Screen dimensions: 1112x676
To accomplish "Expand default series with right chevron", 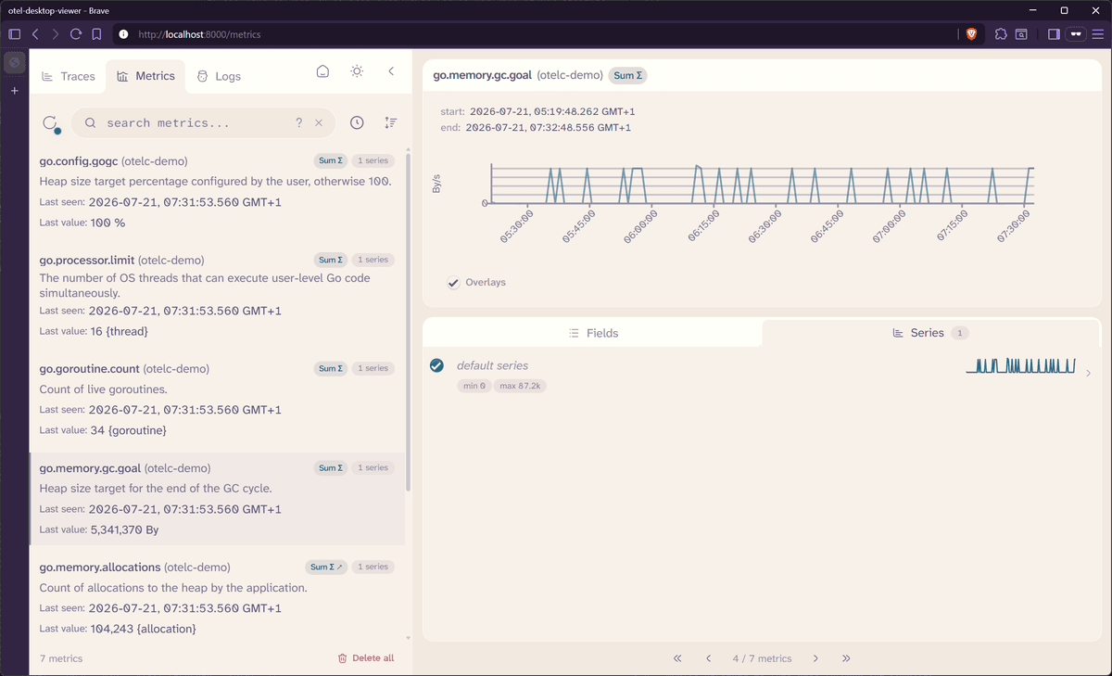I will pyautogui.click(x=1088, y=374).
